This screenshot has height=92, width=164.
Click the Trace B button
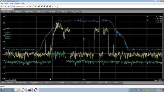point(62,83)
